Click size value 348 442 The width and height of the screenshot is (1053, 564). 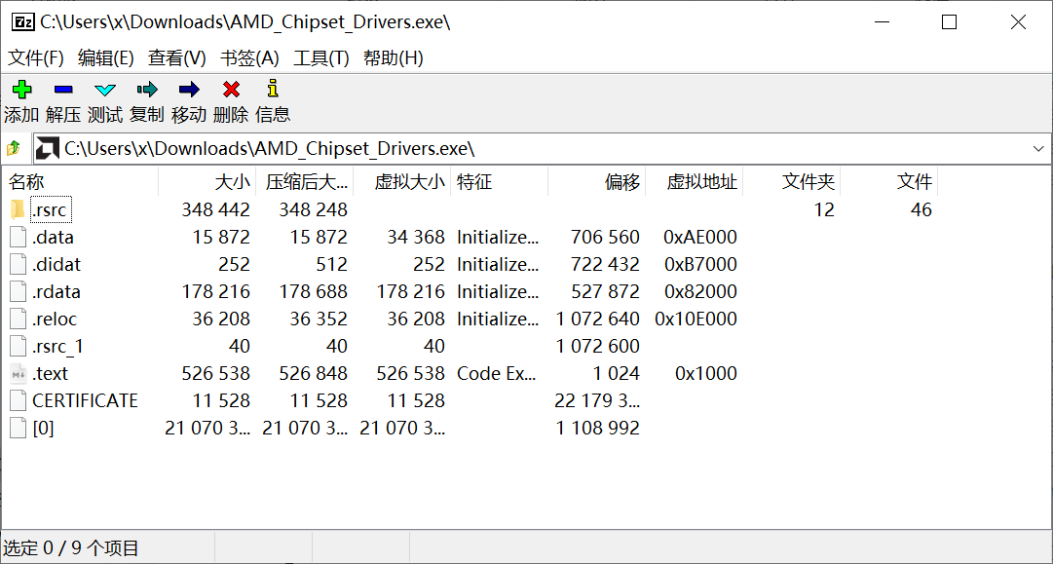point(215,210)
